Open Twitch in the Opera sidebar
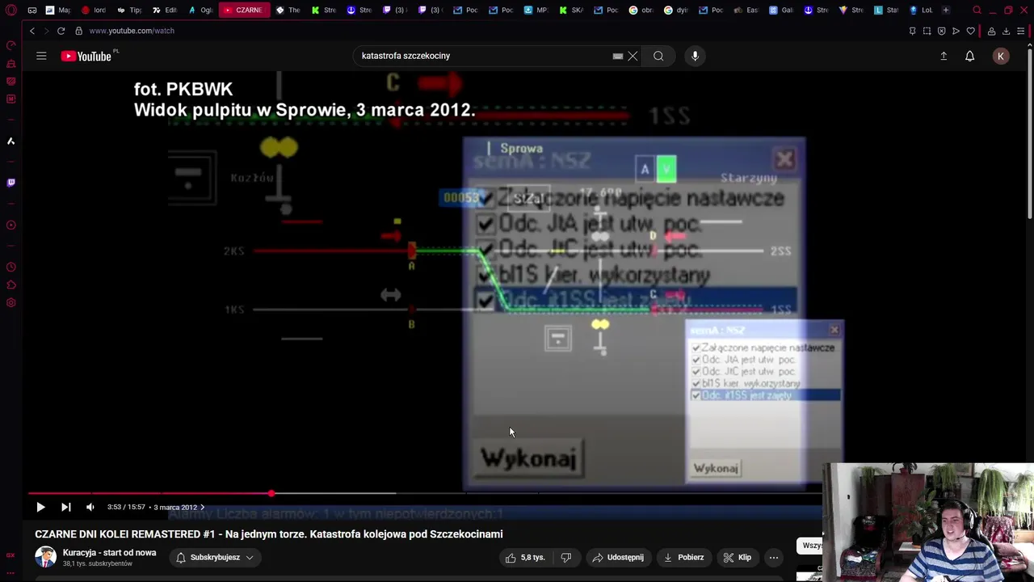Viewport: 1034px width, 582px height. [x=11, y=183]
